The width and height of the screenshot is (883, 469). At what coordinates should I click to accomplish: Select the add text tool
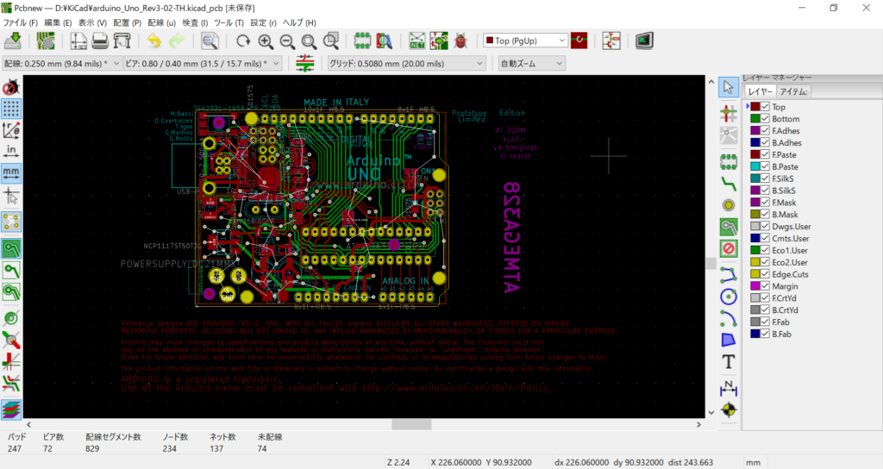(x=729, y=361)
